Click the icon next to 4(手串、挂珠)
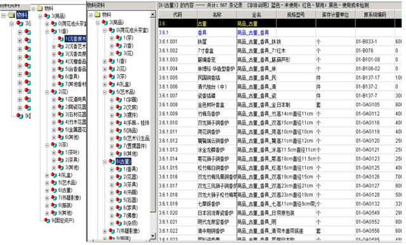The width and height of the screenshot is (406, 245). [119, 123]
